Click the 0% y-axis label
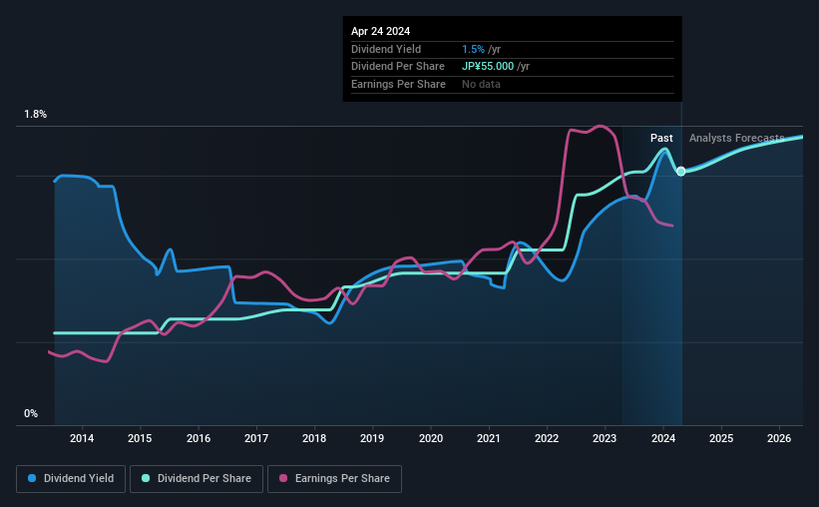 (31, 413)
